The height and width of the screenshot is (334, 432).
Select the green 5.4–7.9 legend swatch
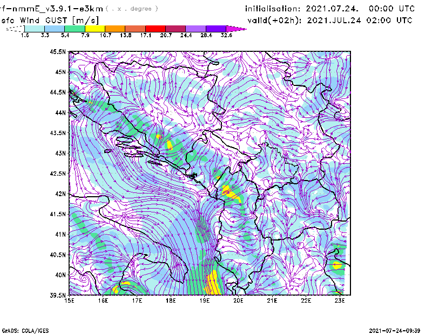[x=75, y=29]
